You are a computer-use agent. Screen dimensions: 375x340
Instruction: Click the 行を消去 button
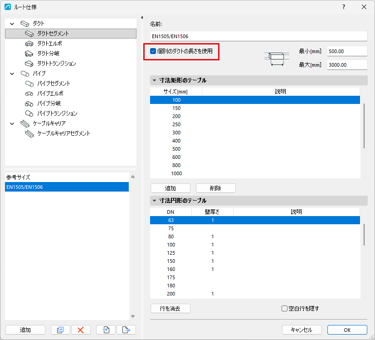tap(170, 308)
